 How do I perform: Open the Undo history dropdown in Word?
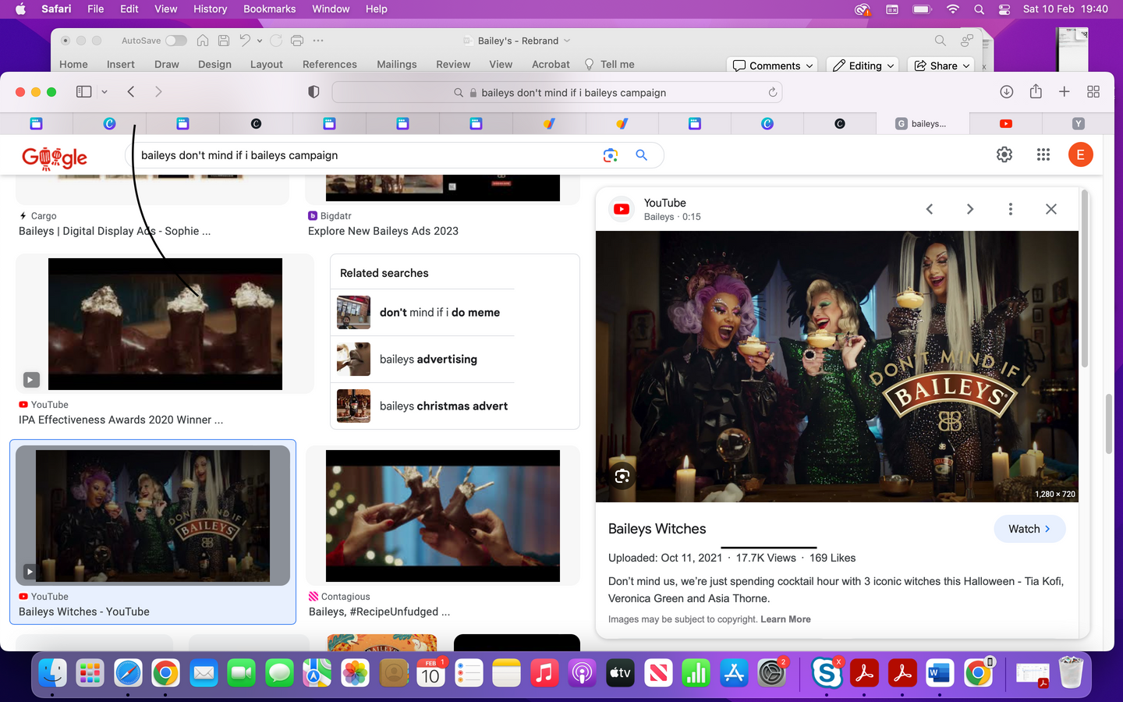(x=260, y=41)
